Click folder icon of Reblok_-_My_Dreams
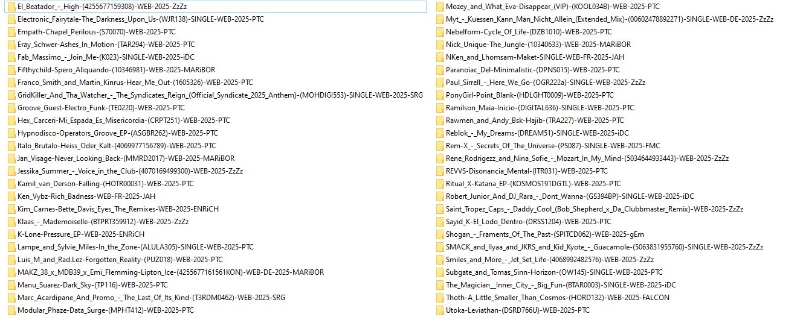Screen dimensions: 803x326 [x=440, y=133]
